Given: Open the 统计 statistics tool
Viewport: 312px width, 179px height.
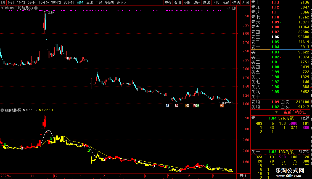Looking at the screenshot, I should click(x=197, y=2).
